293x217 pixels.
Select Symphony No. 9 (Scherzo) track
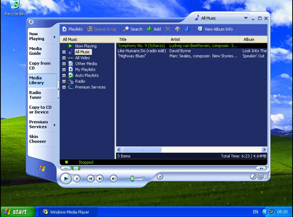[x=192, y=46]
